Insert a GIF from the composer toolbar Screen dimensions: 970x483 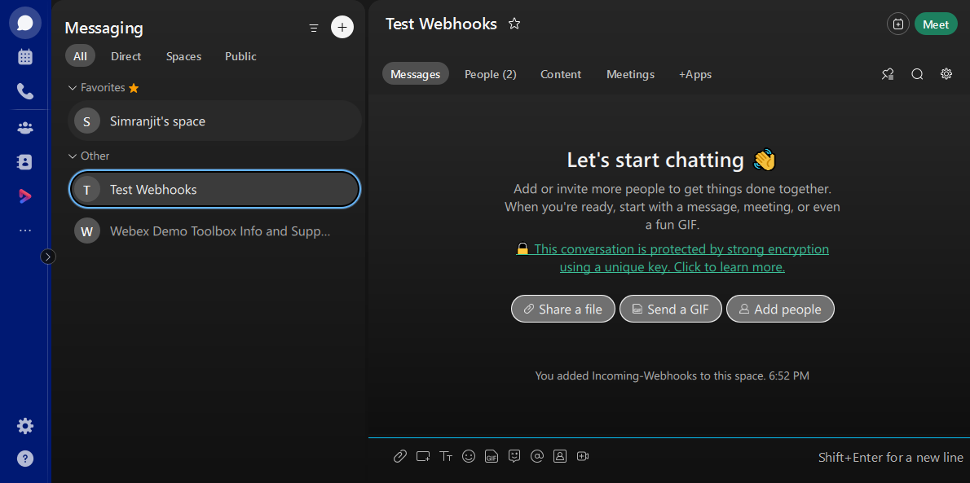click(492, 456)
